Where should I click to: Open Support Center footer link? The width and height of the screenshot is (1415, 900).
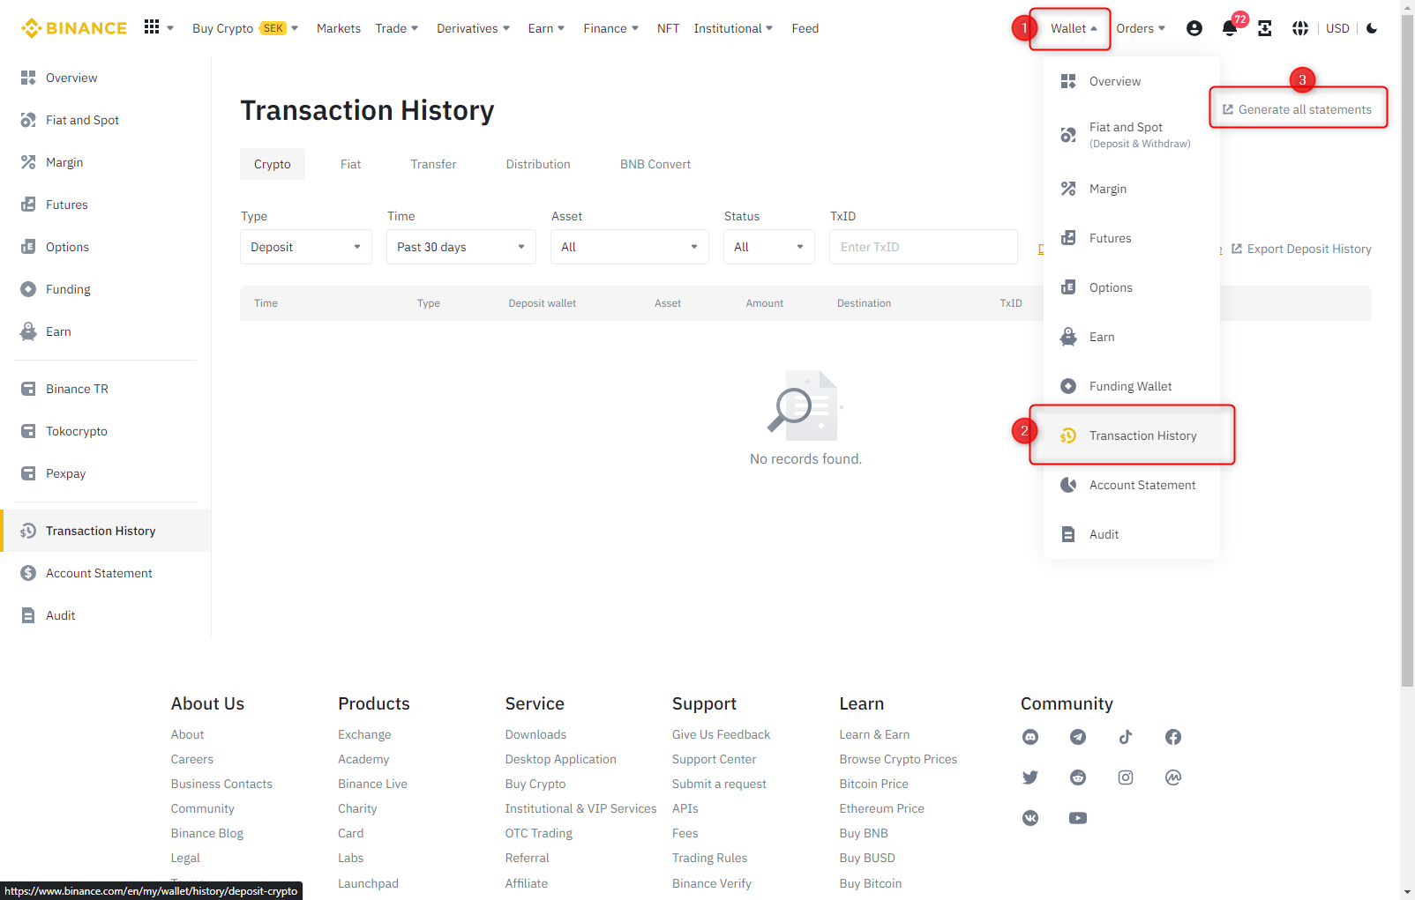[715, 759]
